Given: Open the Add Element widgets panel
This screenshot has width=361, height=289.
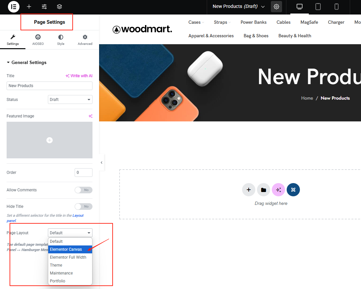Looking at the screenshot, I should tap(29, 7).
